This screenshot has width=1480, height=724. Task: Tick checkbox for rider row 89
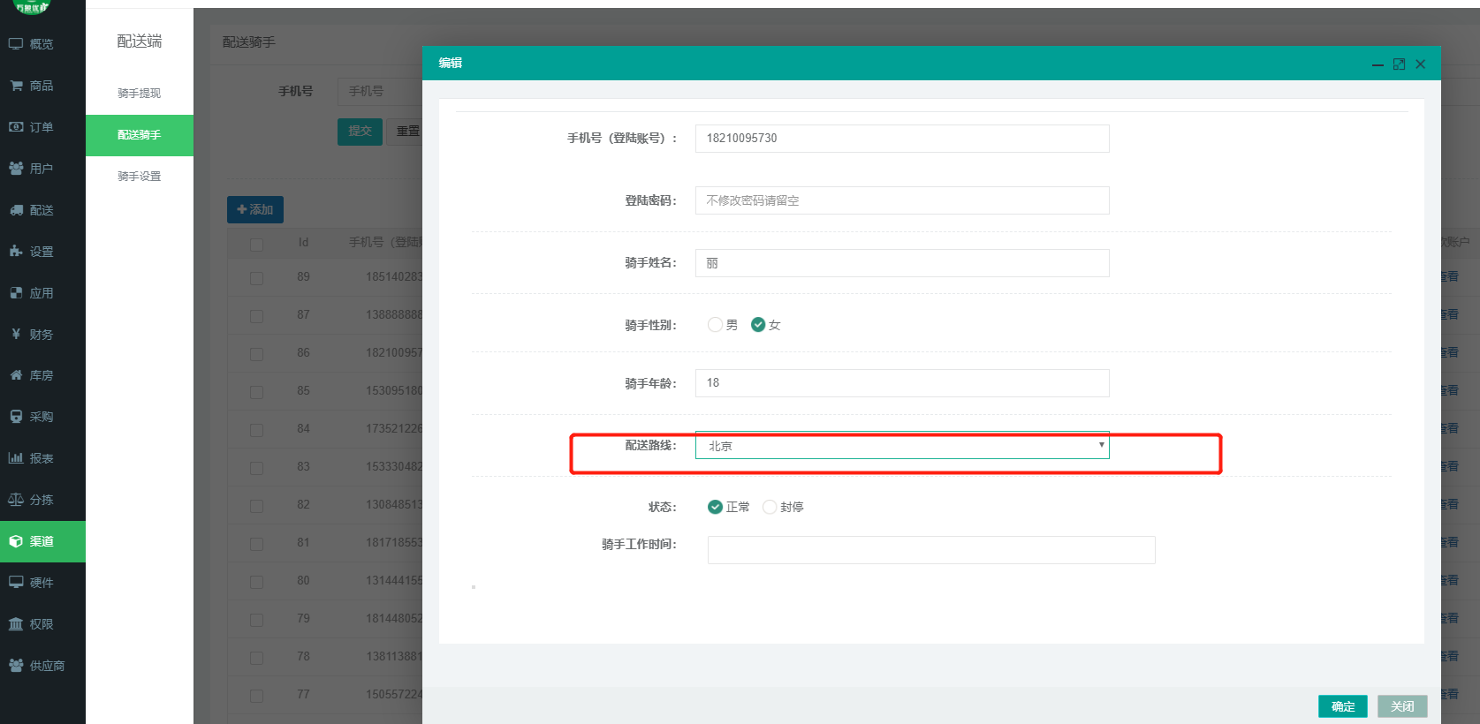click(x=256, y=278)
